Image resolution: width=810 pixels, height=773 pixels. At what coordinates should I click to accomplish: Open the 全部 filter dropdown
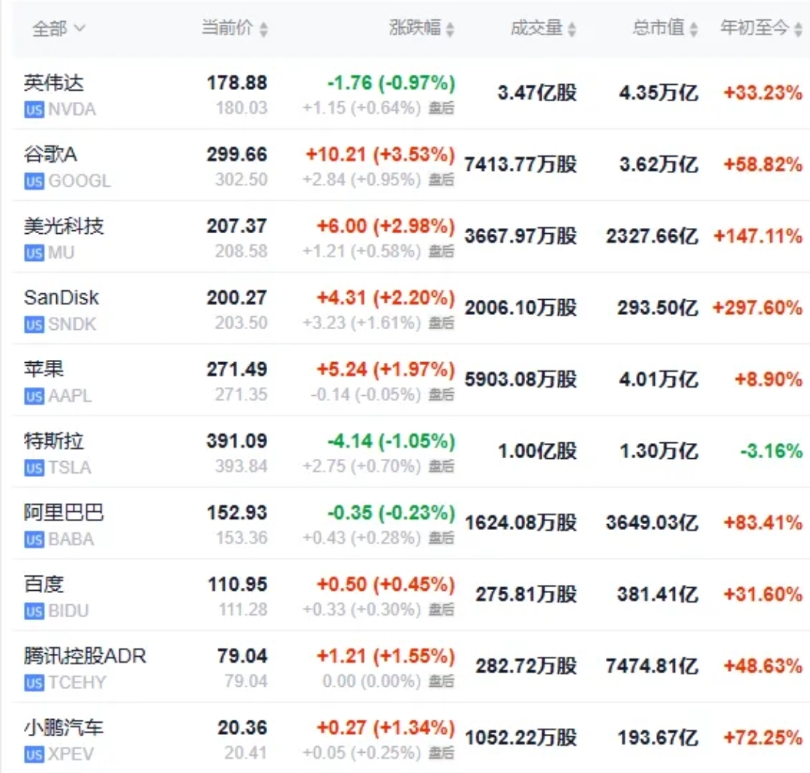point(58,28)
